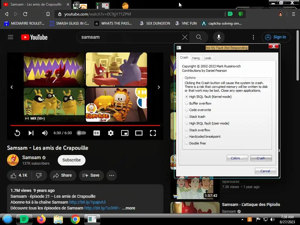
Task: Click the browser forward arrow
Action: pos(16,14)
